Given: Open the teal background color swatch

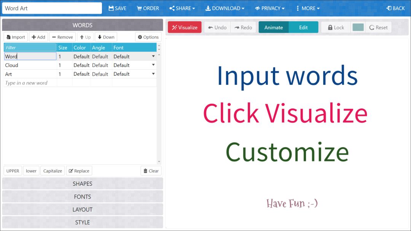Looking at the screenshot, I should click(x=358, y=27).
